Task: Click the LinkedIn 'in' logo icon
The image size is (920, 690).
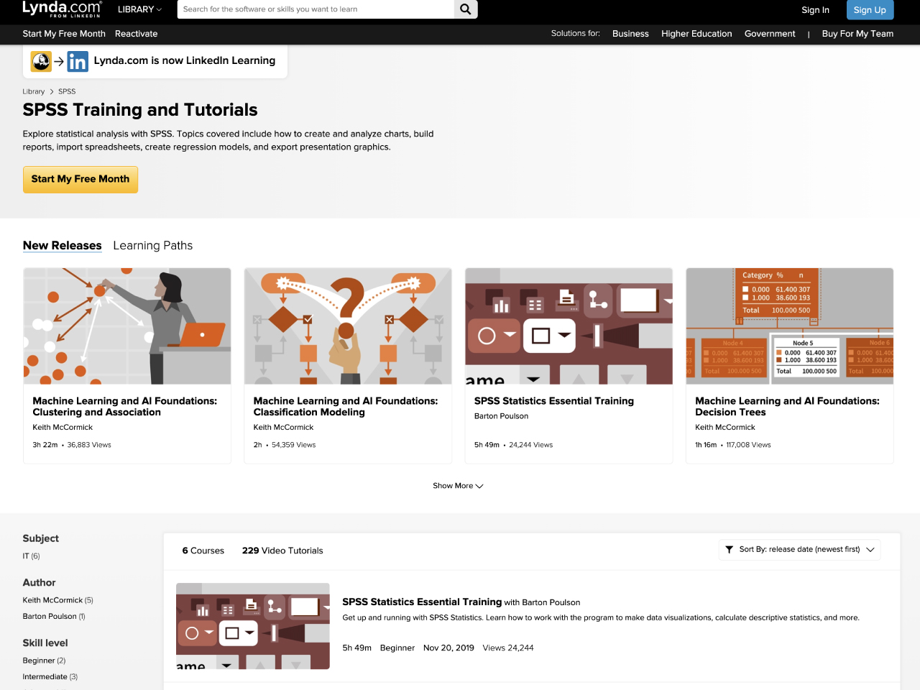Action: (78, 62)
